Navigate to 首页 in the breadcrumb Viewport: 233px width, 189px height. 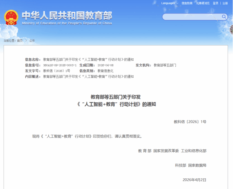click(20, 41)
